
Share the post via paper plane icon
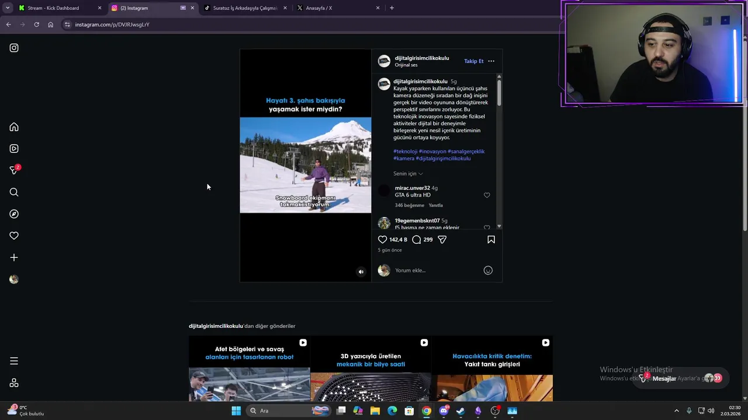coord(442,240)
